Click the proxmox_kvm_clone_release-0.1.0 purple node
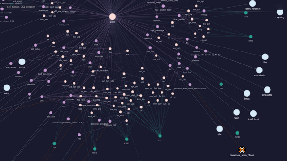Viewport: 287px width, 161px height. [x=190, y=85]
